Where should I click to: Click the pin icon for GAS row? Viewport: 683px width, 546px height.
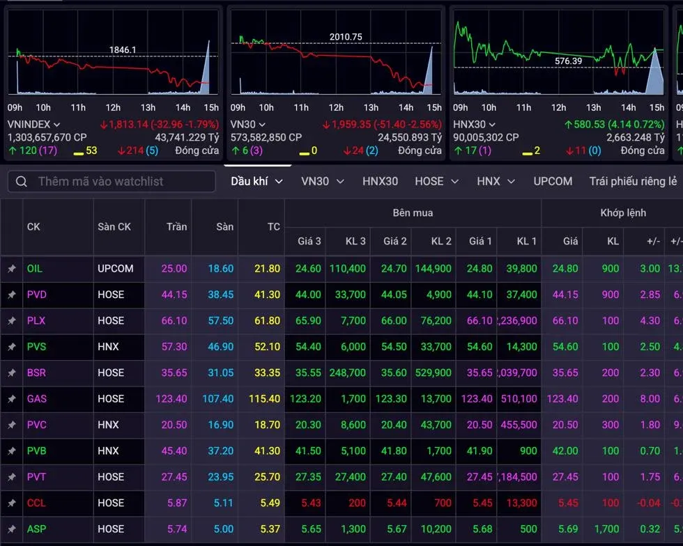pyautogui.click(x=12, y=399)
